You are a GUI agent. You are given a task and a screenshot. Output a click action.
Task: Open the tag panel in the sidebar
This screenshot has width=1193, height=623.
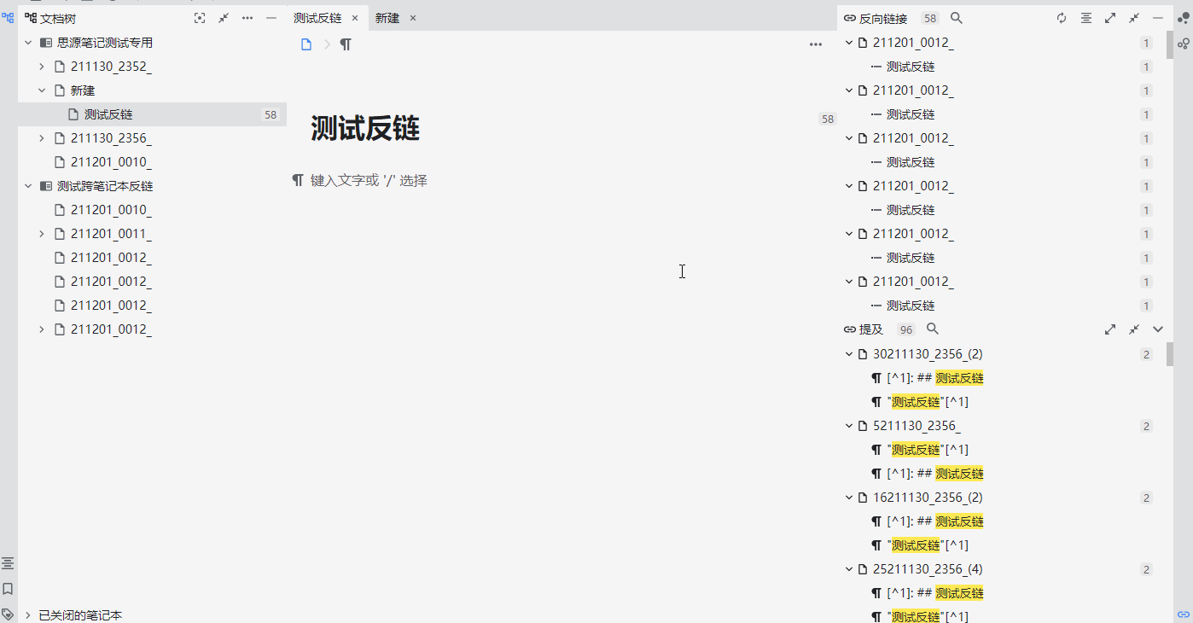pyautogui.click(x=9, y=614)
